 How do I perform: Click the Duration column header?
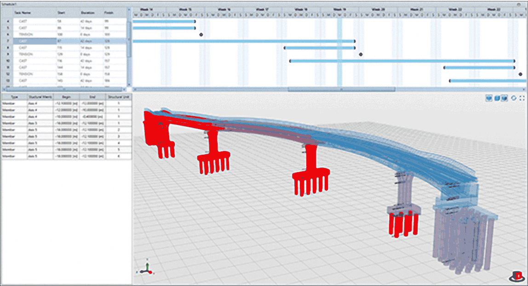point(91,13)
